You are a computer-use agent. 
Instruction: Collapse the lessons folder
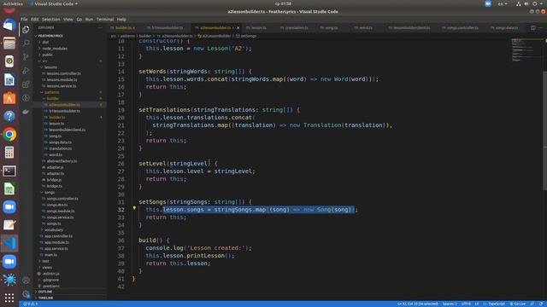click(50, 67)
